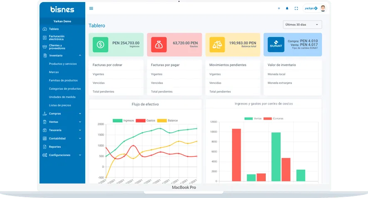Image resolution: width=368 pixels, height=198 pixels.
Task: Click the plus add icon in header
Action: [279, 8]
